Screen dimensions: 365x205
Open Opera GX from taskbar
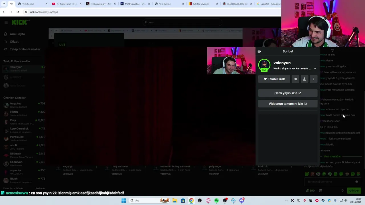(x=208, y=200)
